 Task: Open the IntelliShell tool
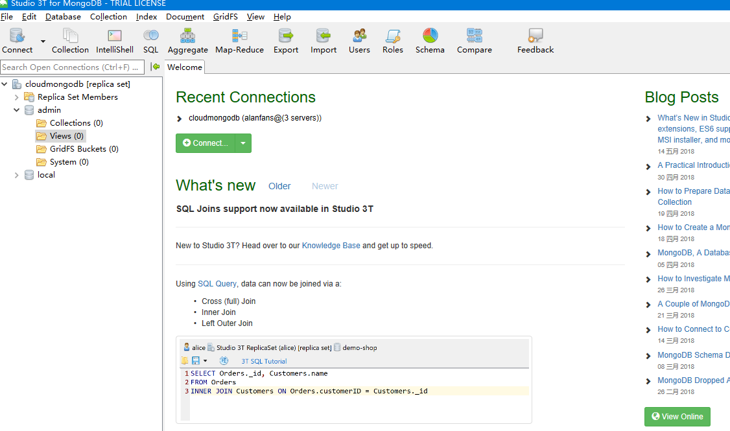tap(115, 41)
